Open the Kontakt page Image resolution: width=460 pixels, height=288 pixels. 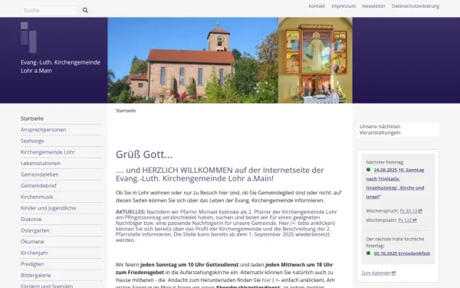pyautogui.click(x=317, y=6)
